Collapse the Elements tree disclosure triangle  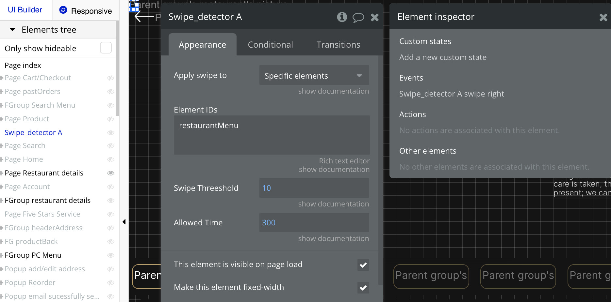[x=12, y=29]
